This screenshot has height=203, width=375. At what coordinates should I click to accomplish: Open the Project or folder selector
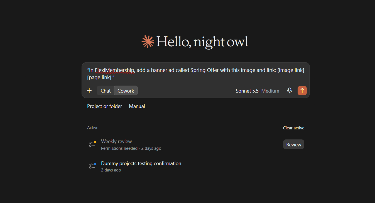point(104,106)
